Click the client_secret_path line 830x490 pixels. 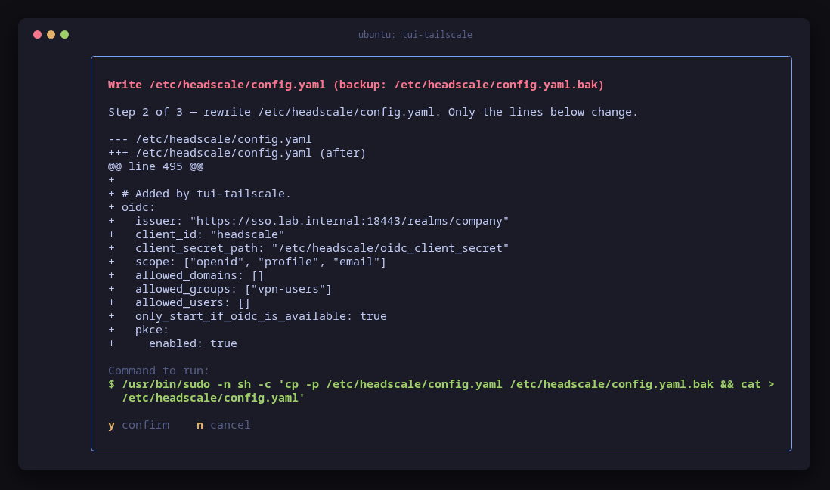click(308, 248)
